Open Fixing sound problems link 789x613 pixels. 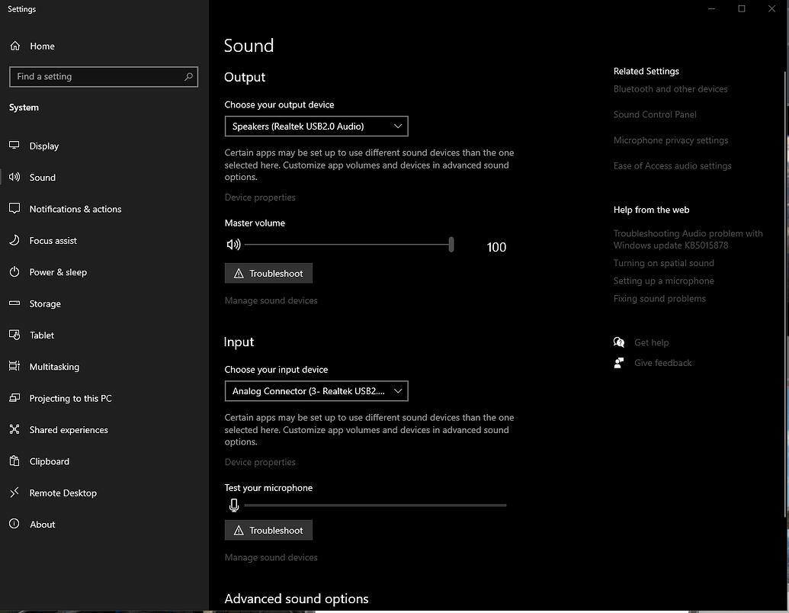pos(659,298)
